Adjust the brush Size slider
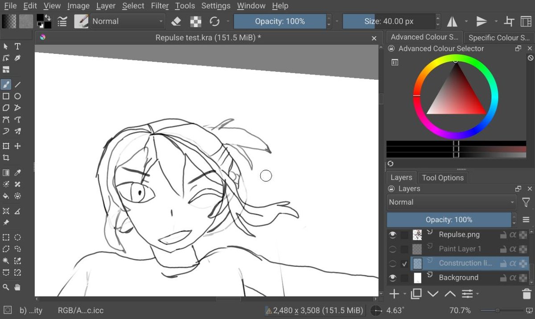 point(389,21)
